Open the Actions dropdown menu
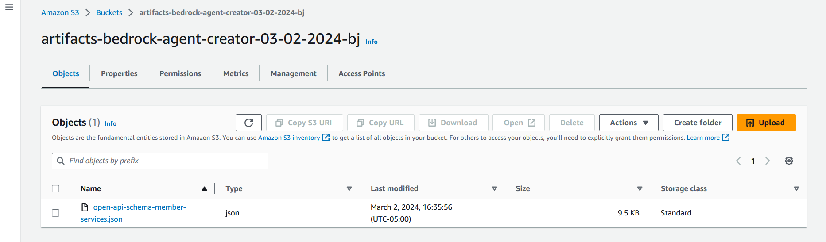 point(628,123)
